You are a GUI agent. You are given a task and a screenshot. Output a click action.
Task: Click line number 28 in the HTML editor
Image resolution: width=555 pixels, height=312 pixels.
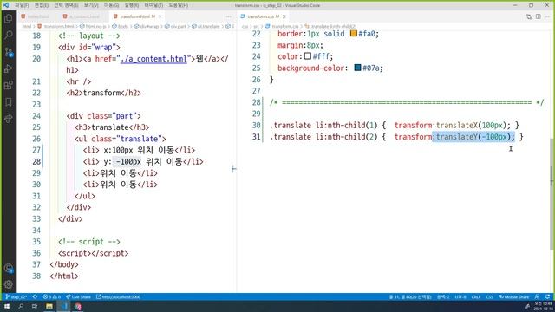pyautogui.click(x=36, y=162)
